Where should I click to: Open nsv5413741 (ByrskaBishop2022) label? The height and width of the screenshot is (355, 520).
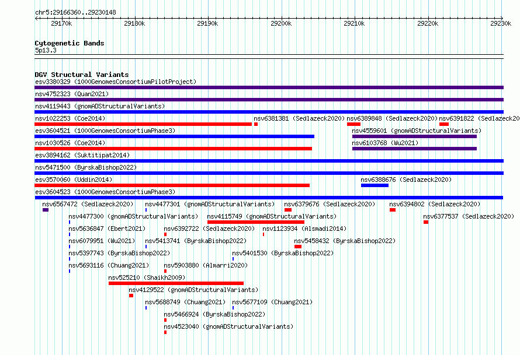tap(196, 241)
